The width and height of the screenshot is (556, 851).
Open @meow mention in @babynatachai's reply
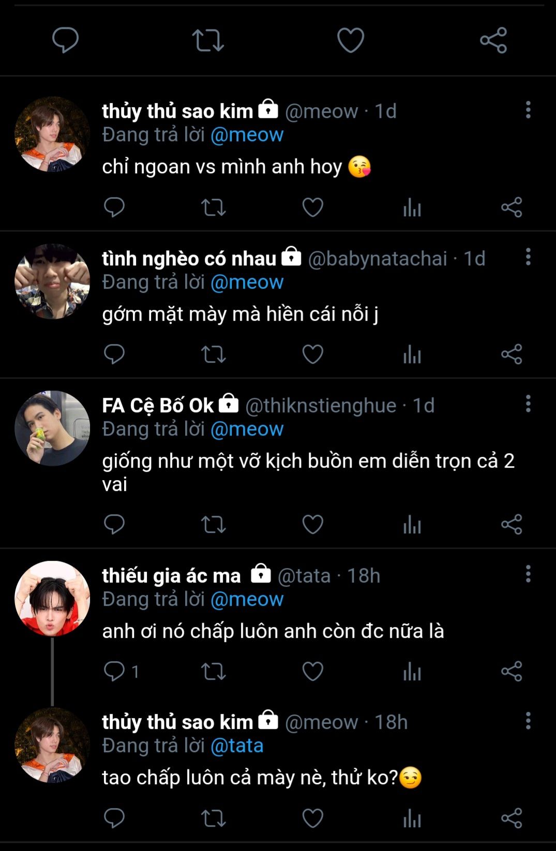point(247,282)
